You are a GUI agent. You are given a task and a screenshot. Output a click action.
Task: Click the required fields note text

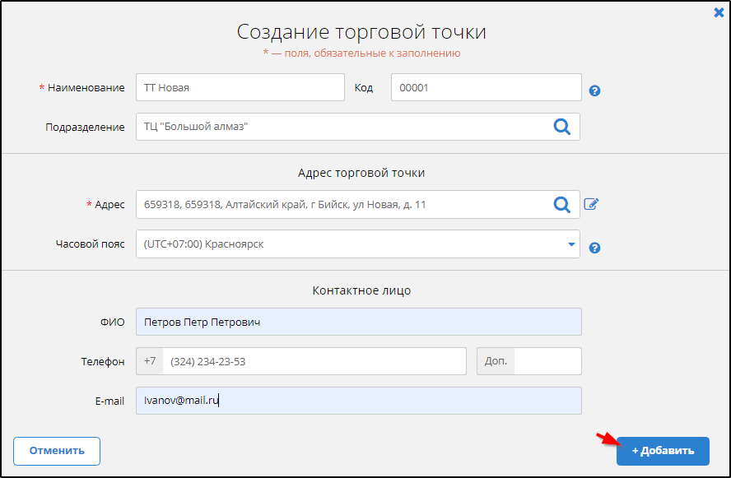pyautogui.click(x=361, y=53)
